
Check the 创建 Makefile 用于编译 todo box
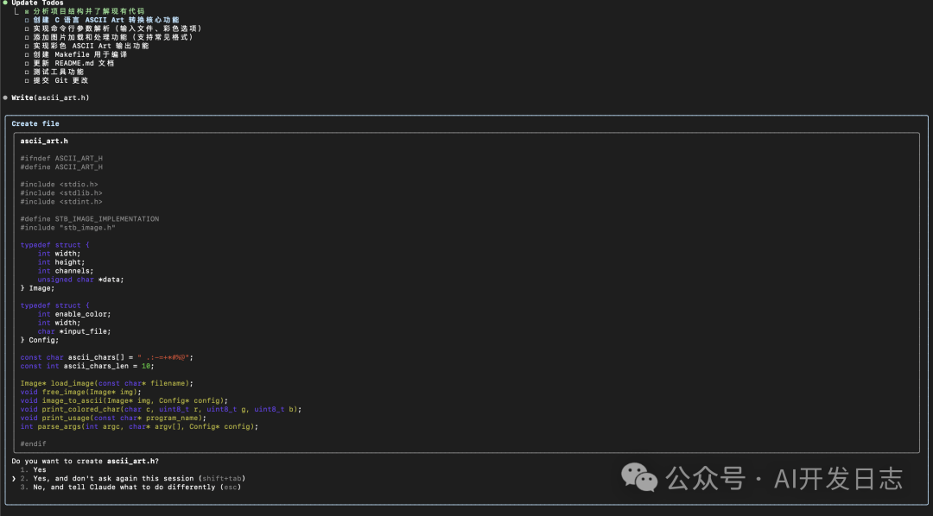point(26,53)
